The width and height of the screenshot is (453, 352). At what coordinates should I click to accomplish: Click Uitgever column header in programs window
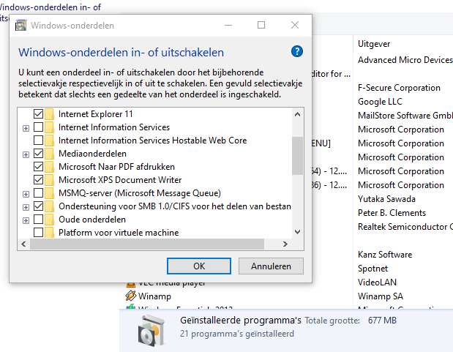tap(374, 44)
